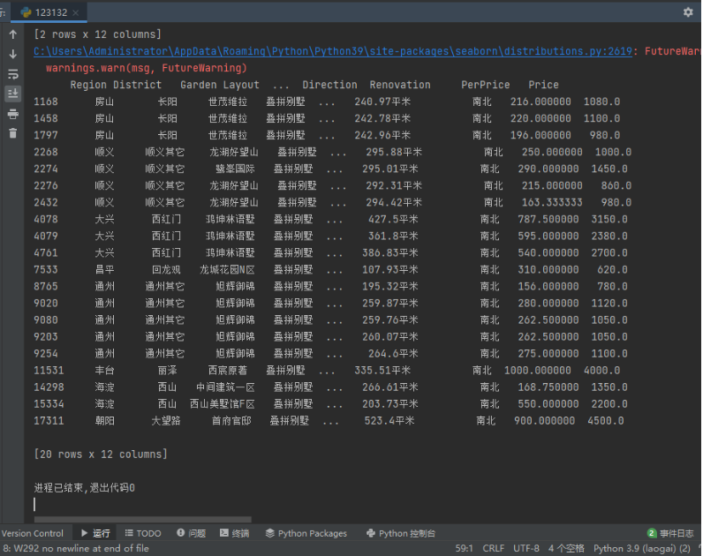Click the W292 no newline warning message
Viewport: 703px width, 556px height.
tap(76, 548)
